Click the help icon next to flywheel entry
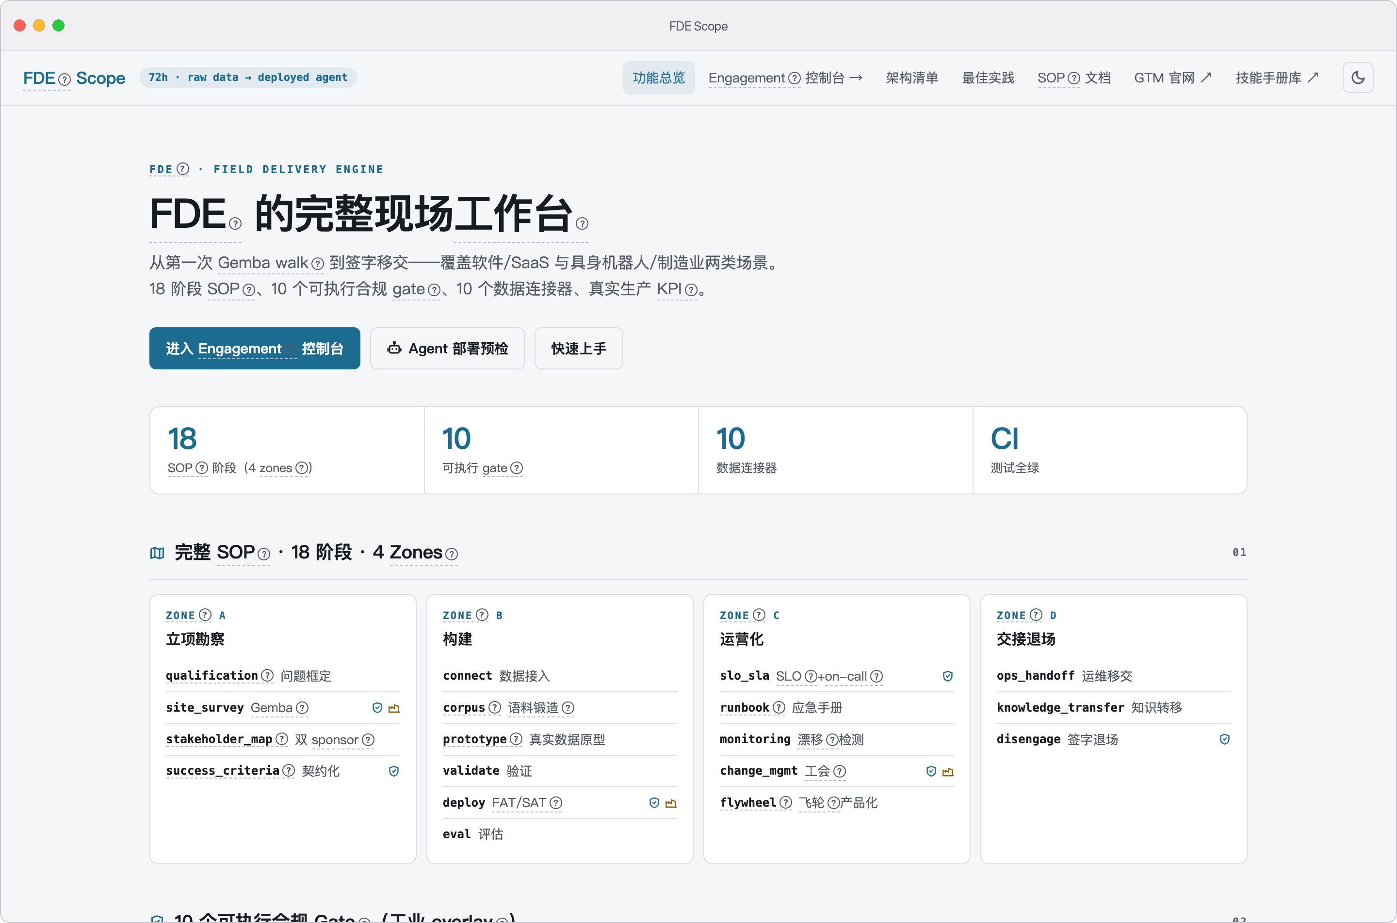This screenshot has width=1397, height=923. pos(786,802)
